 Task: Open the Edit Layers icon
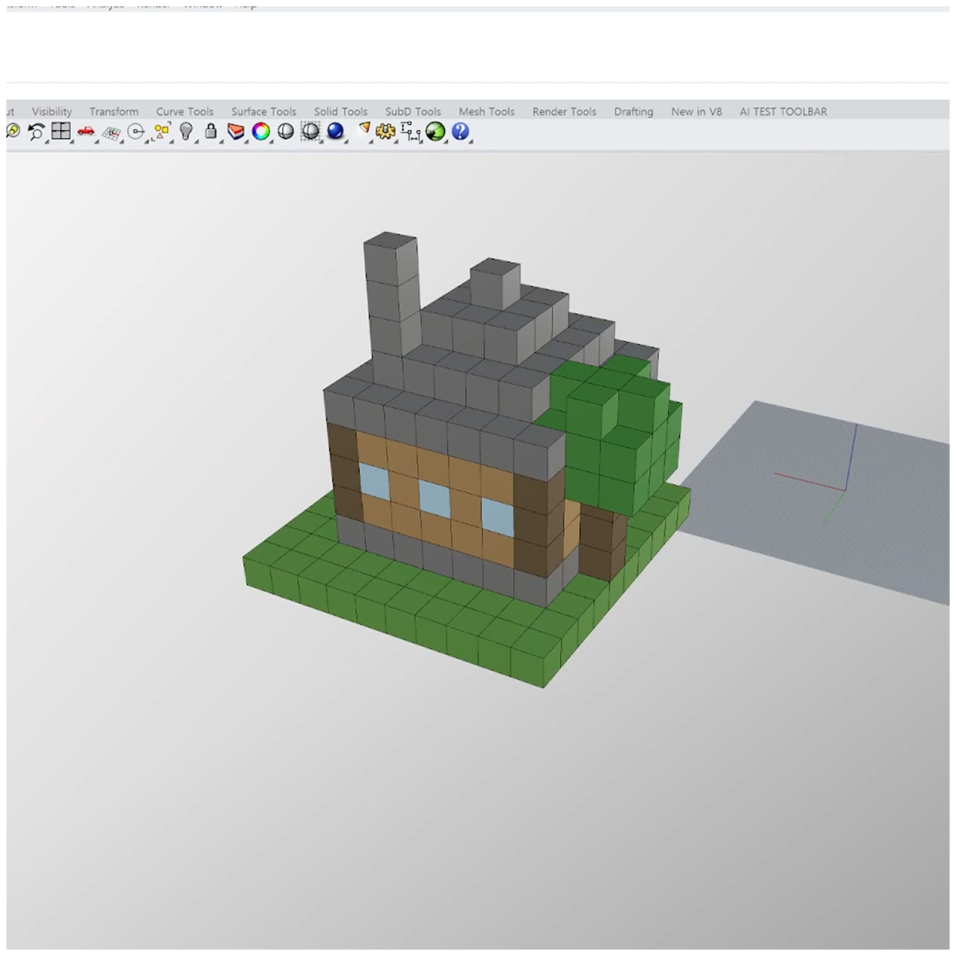pyautogui.click(x=236, y=131)
